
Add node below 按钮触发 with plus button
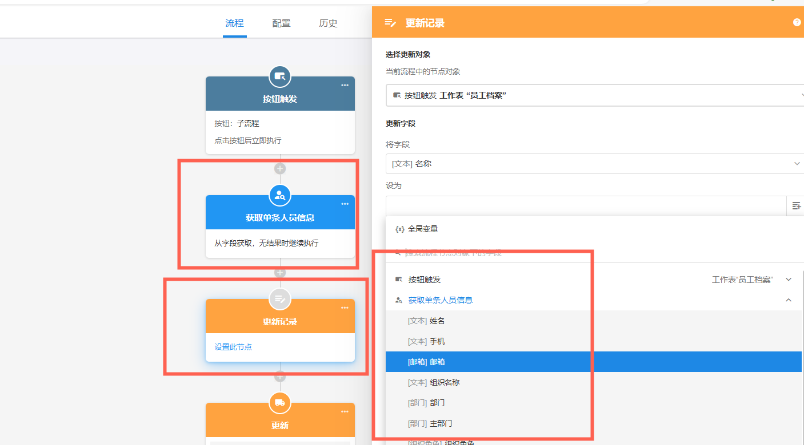(x=280, y=169)
